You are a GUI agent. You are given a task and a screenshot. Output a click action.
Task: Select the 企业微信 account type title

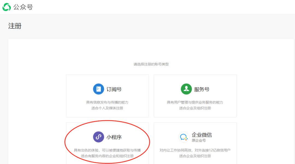202,135
